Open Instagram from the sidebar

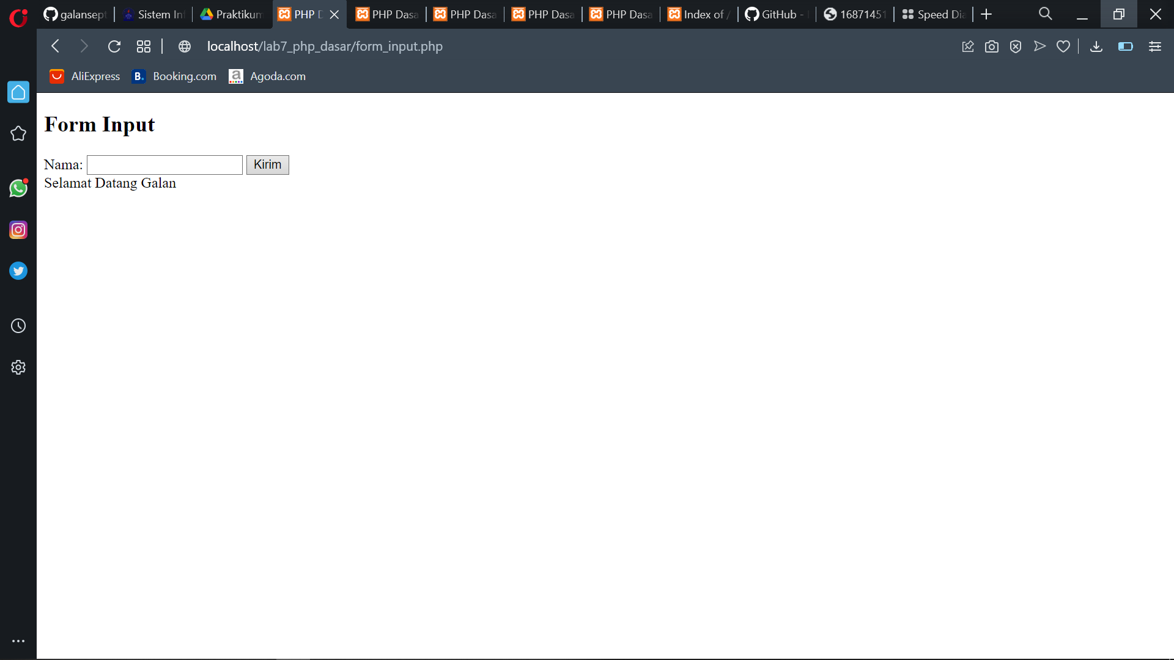[18, 230]
